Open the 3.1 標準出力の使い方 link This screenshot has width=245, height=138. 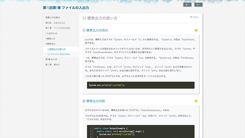pos(56,49)
